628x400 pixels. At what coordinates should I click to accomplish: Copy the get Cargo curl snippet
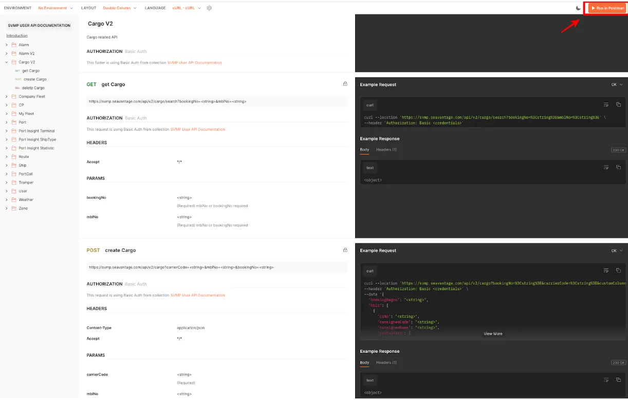618,105
